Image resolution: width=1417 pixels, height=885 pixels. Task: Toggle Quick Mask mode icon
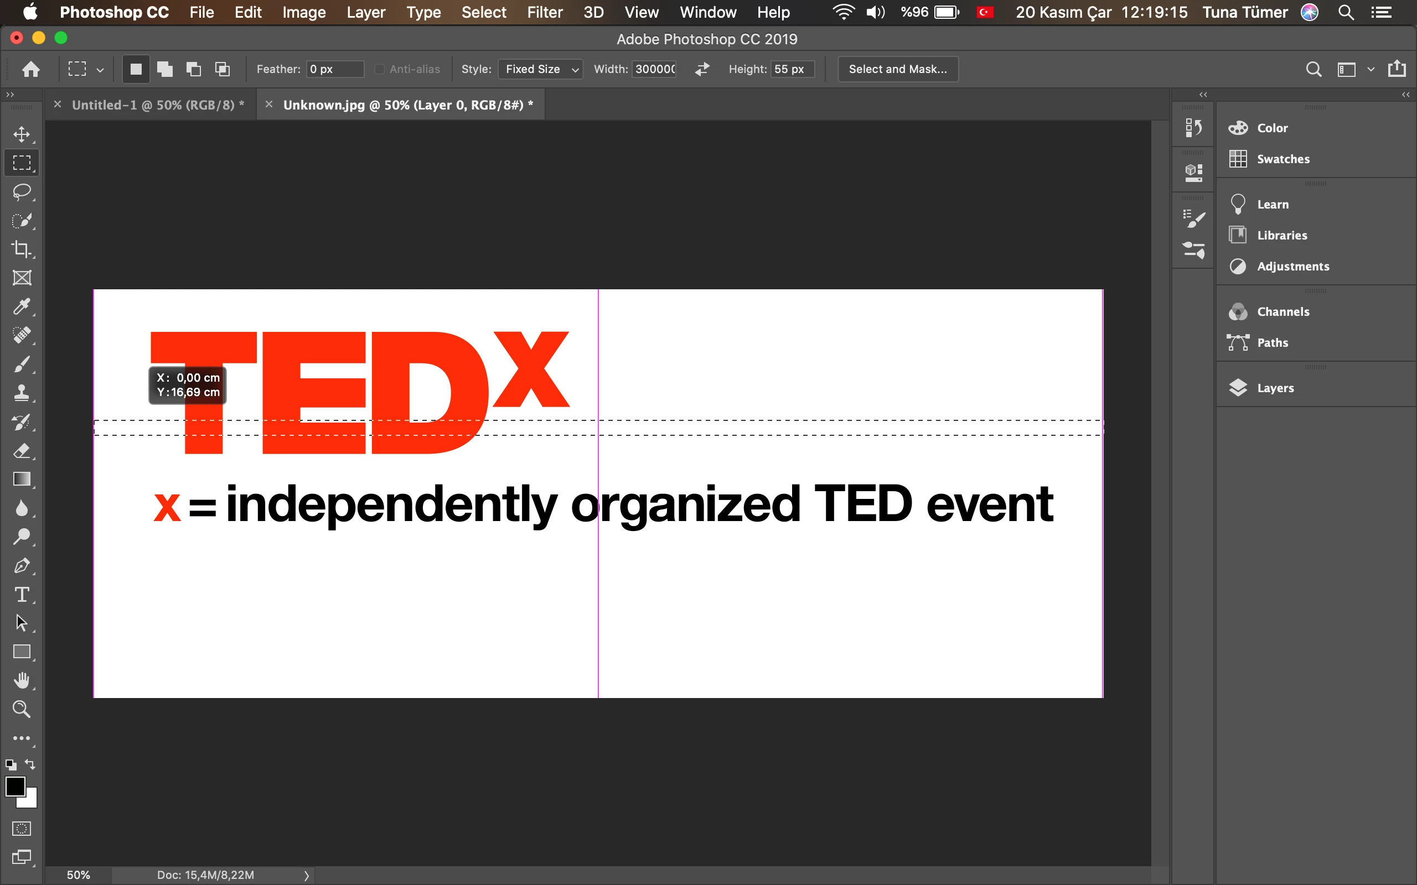(x=22, y=828)
